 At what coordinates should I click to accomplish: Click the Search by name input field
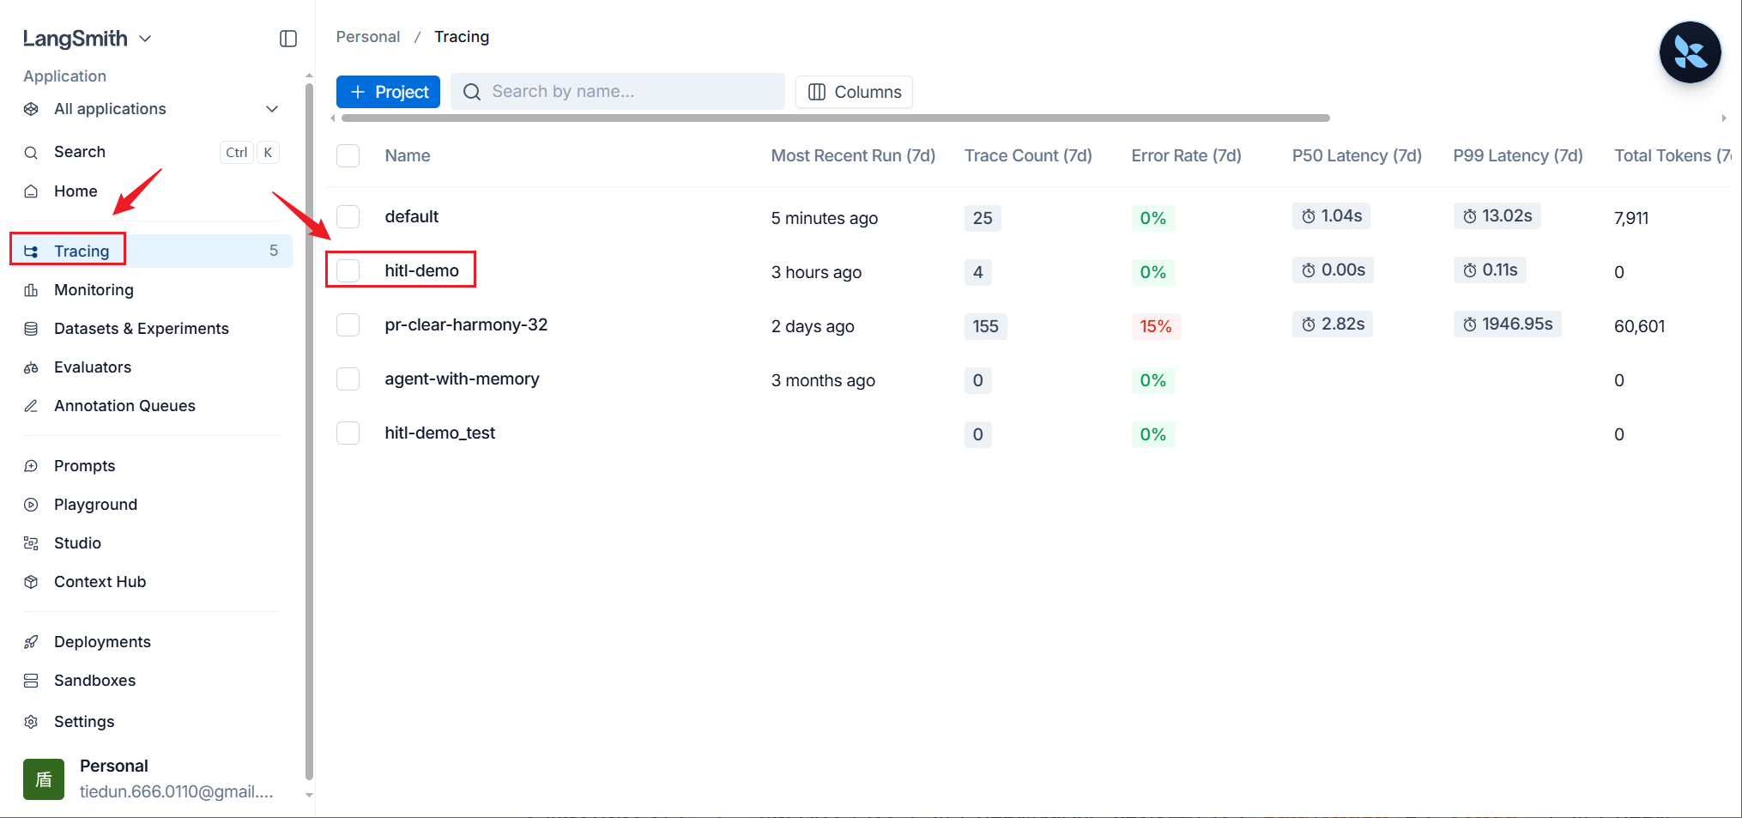pyautogui.click(x=618, y=92)
